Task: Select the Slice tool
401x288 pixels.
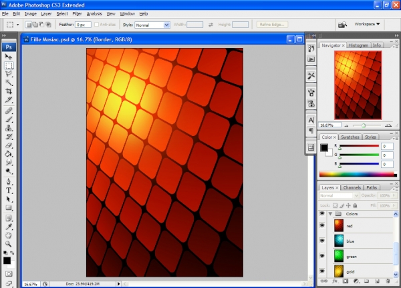Action: [x=9, y=100]
